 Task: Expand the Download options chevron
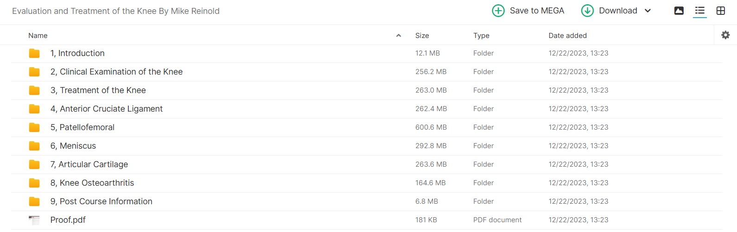coord(648,11)
